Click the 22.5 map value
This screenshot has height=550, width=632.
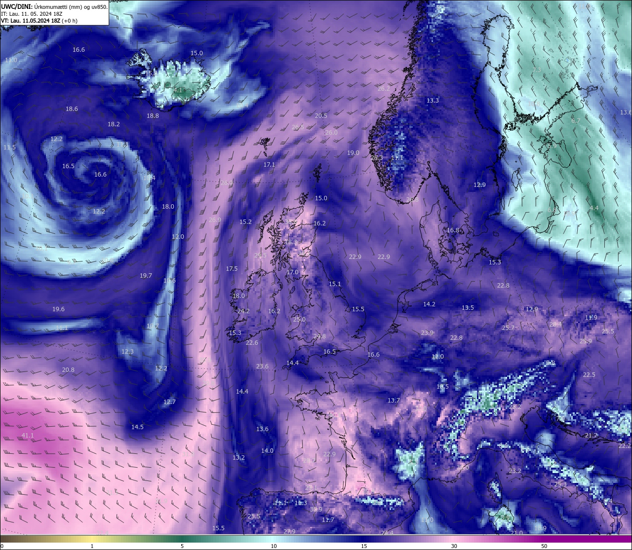(x=589, y=375)
